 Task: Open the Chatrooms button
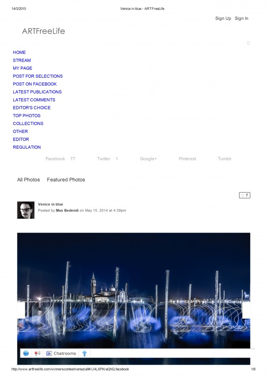tap(61, 353)
